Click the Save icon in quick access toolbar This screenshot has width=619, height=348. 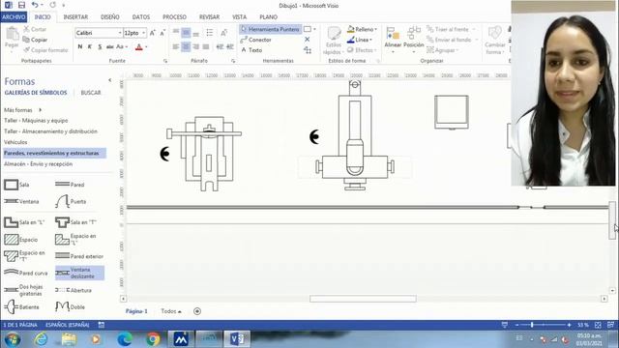tap(21, 5)
